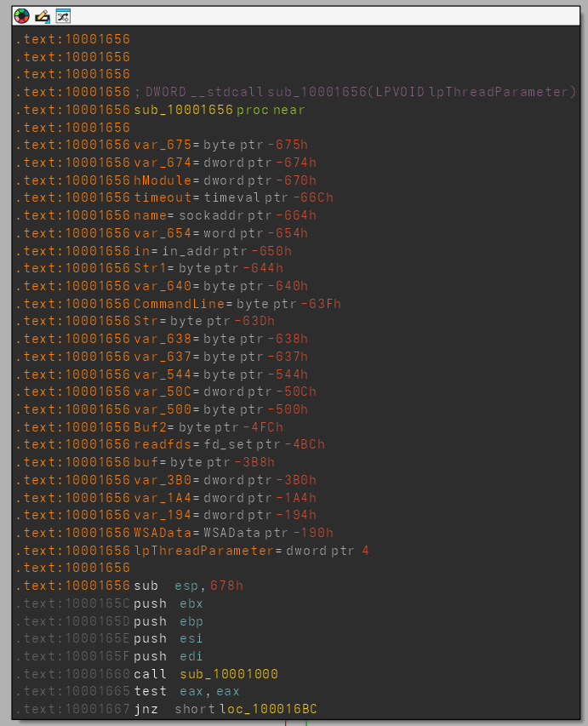The image size is (588, 726).
Task: Click the push ebx instruction
Action: tap(168, 603)
